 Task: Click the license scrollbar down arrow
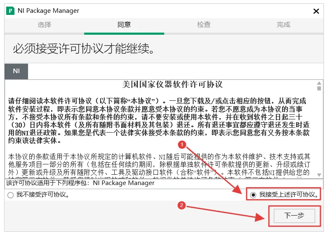[319, 175]
